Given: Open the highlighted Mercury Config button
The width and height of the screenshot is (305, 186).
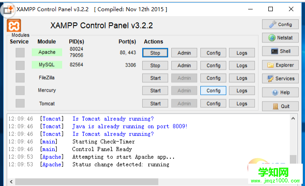Looking at the screenshot, I should (213, 91).
